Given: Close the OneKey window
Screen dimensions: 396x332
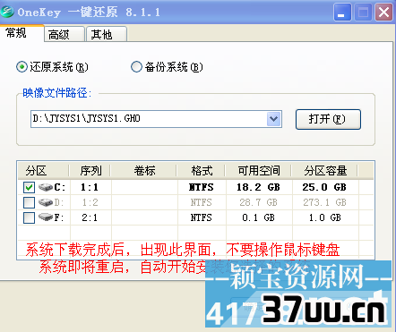Looking at the screenshot, I should pyautogui.click(x=383, y=13).
